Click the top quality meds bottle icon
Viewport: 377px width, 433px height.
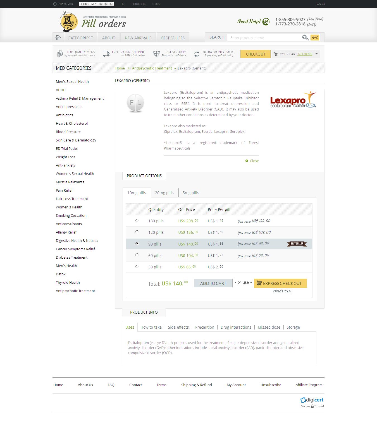(x=60, y=53)
